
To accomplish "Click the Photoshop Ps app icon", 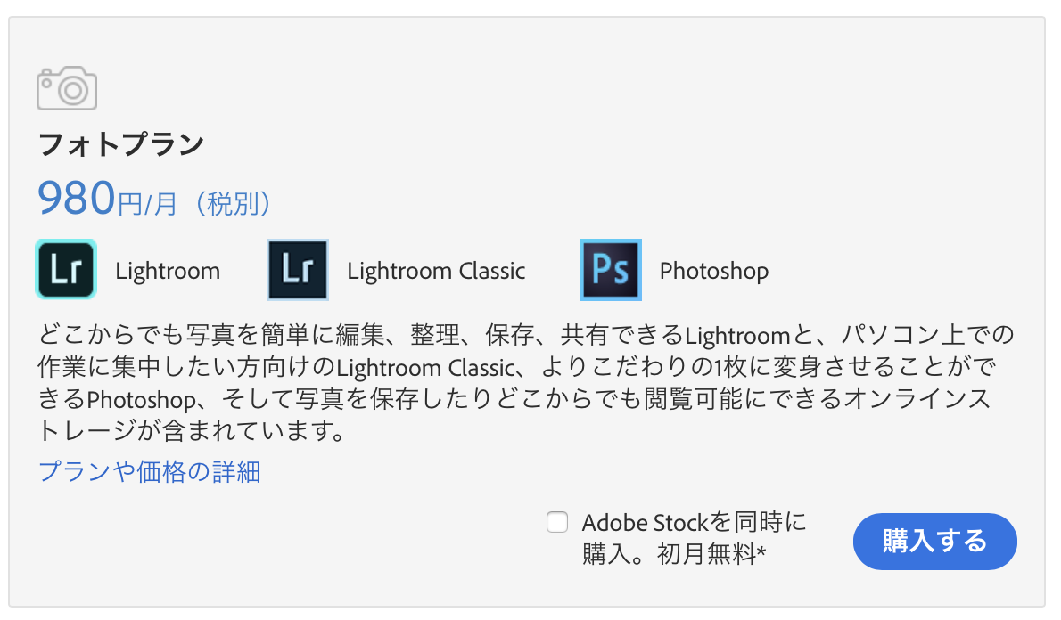I will pos(611,269).
